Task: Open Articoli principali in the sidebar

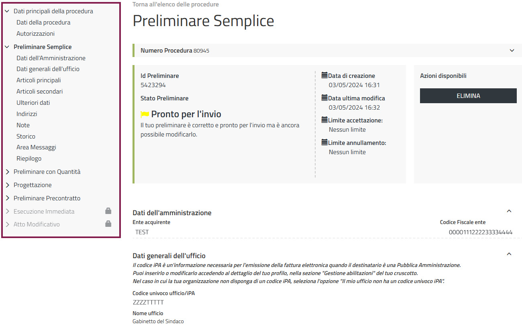Action: 39,80
